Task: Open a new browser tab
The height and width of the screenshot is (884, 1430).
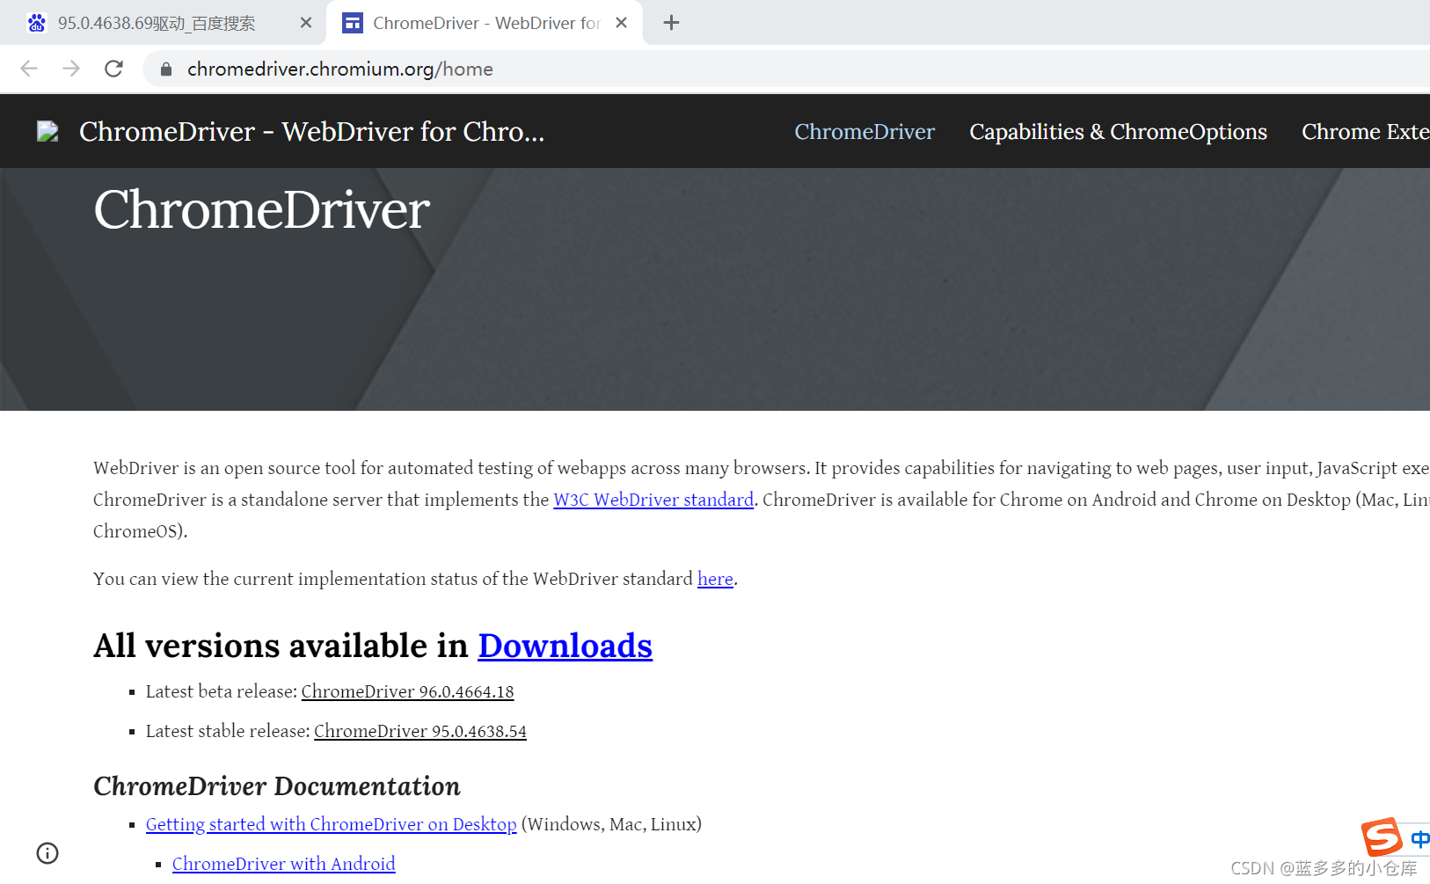Action: click(x=671, y=22)
